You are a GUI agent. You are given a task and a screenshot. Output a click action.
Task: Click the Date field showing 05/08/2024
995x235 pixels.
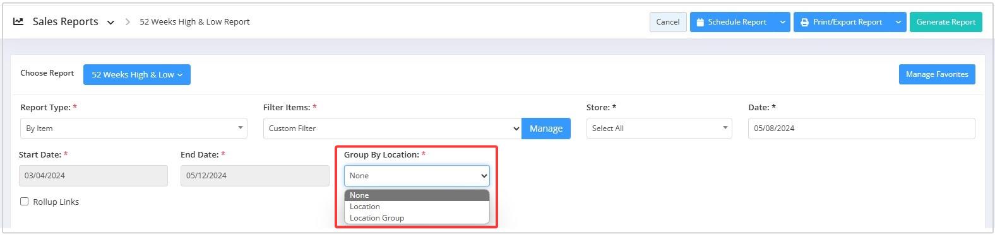[861, 128]
